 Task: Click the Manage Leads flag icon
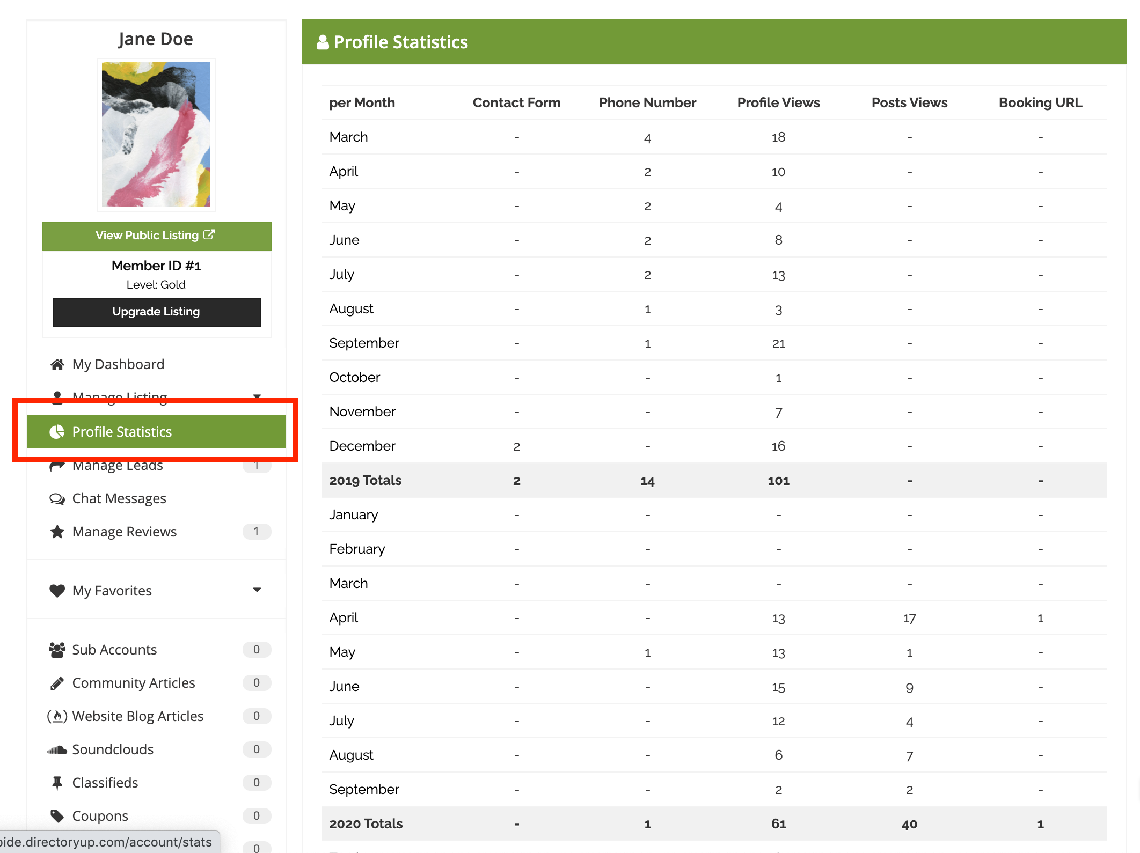tap(57, 465)
